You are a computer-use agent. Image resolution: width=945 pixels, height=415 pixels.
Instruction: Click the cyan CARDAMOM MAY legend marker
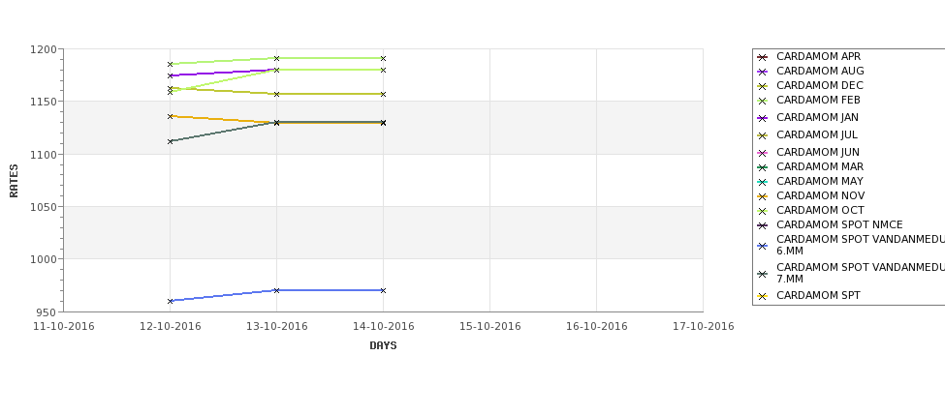763,182
